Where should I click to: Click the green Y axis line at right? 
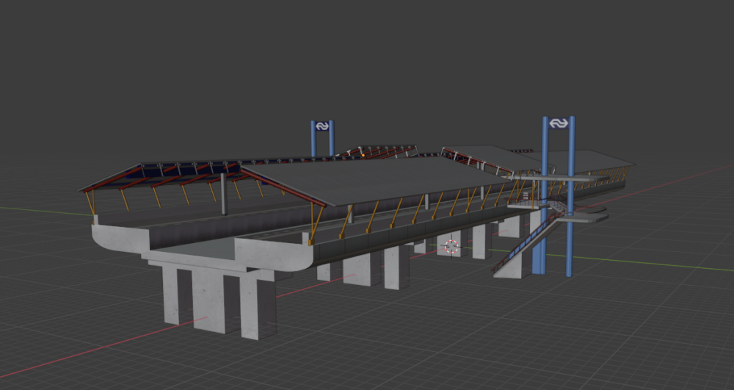point(661,264)
